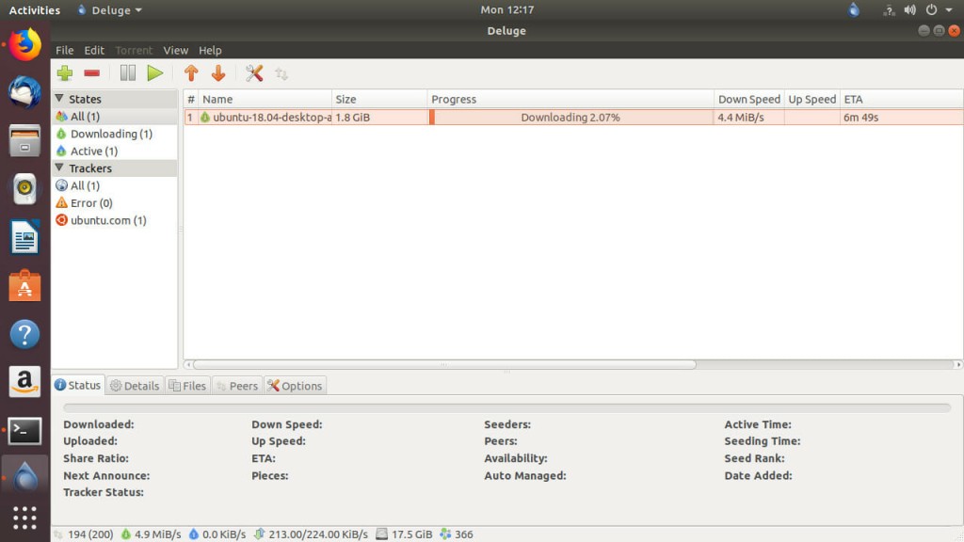The width and height of the screenshot is (964, 542).
Task: Click the 6m 49s ETA cell
Action: click(x=901, y=117)
